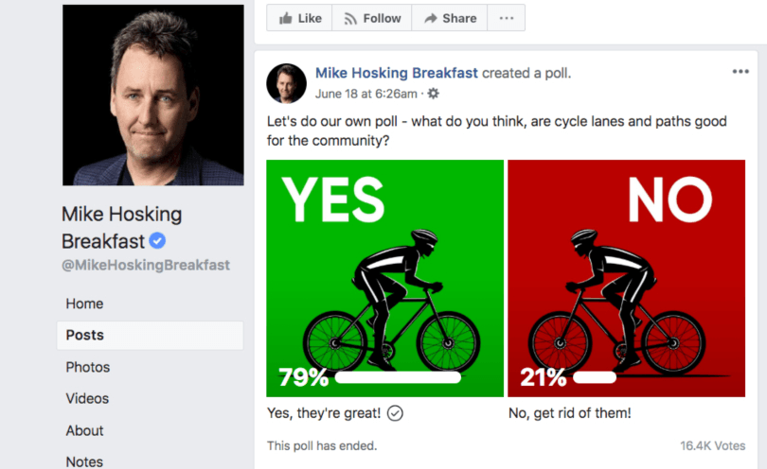Go to the Videos section
This screenshot has width=767, height=469.
pyautogui.click(x=87, y=398)
